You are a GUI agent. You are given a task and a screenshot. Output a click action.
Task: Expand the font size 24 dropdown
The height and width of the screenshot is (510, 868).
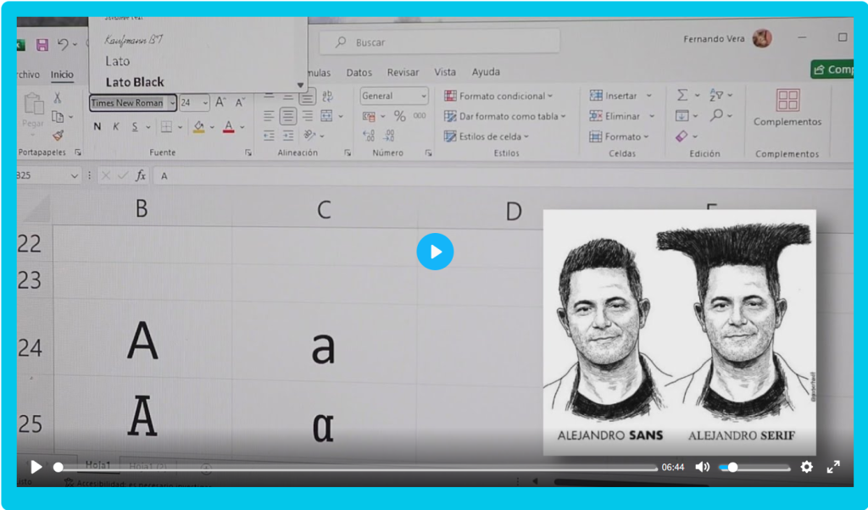[205, 103]
